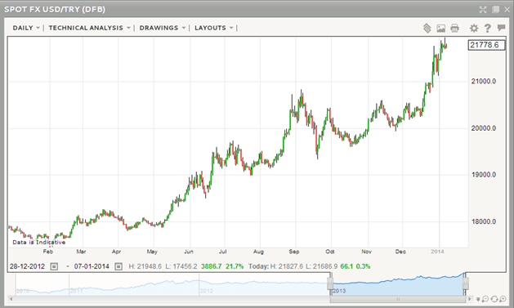Click the end date field 07-01-2014
The image size is (514, 308).
[x=92, y=266]
